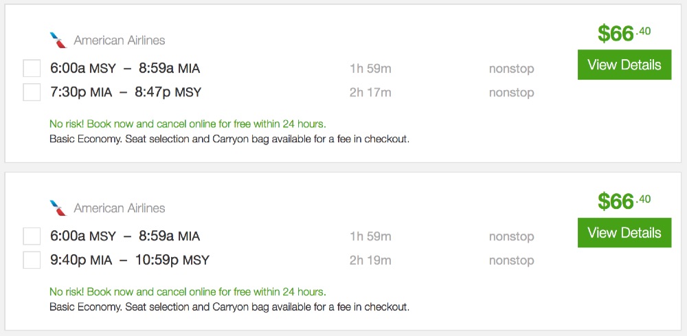687x336 pixels.
Task: Click $66.40 price on the 10:59p arrival listing
Action: coord(623,201)
